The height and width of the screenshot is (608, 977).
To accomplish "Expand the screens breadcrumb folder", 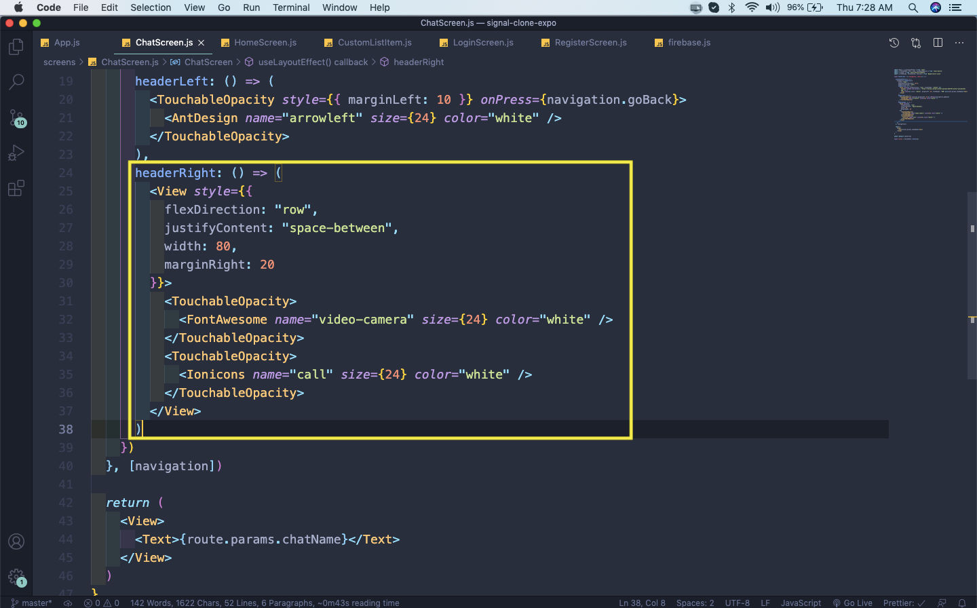I will [x=60, y=62].
